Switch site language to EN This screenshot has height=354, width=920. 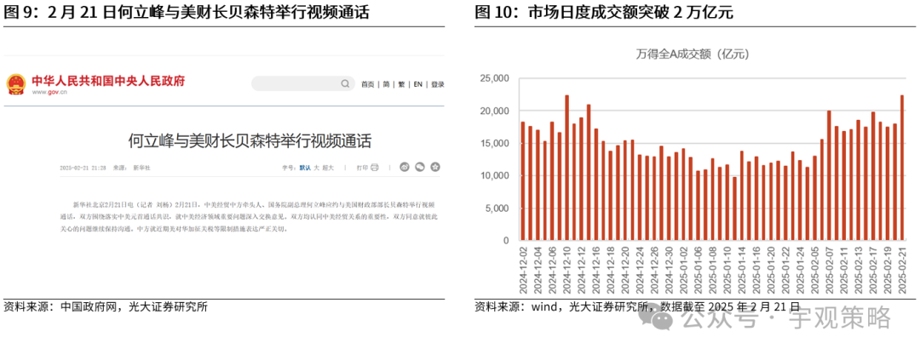tap(417, 84)
